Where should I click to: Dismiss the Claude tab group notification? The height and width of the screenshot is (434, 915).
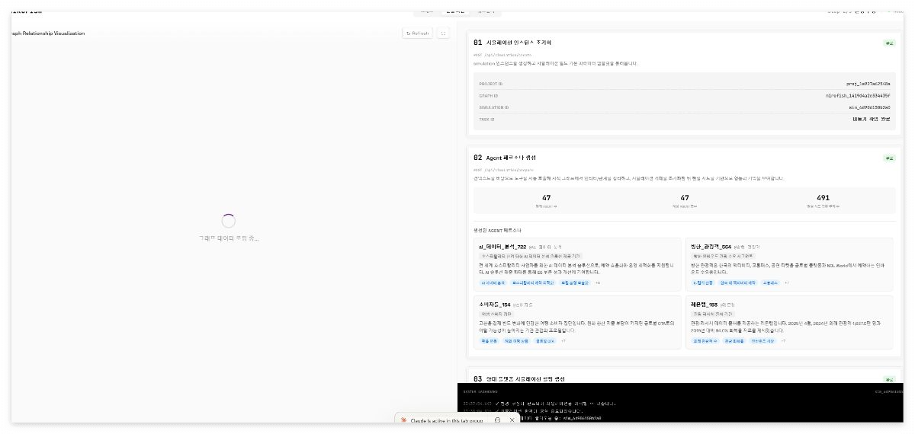(512, 420)
